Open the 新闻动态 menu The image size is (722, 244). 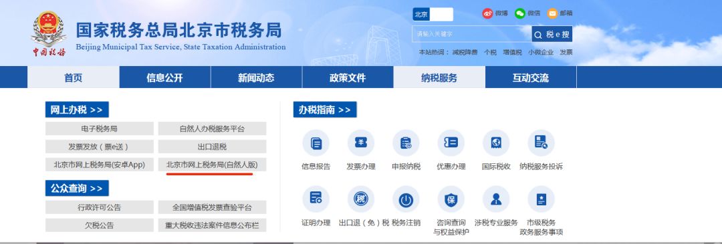[x=256, y=77]
